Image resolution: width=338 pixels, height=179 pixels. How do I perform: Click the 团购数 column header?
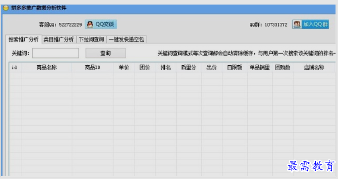(283, 67)
